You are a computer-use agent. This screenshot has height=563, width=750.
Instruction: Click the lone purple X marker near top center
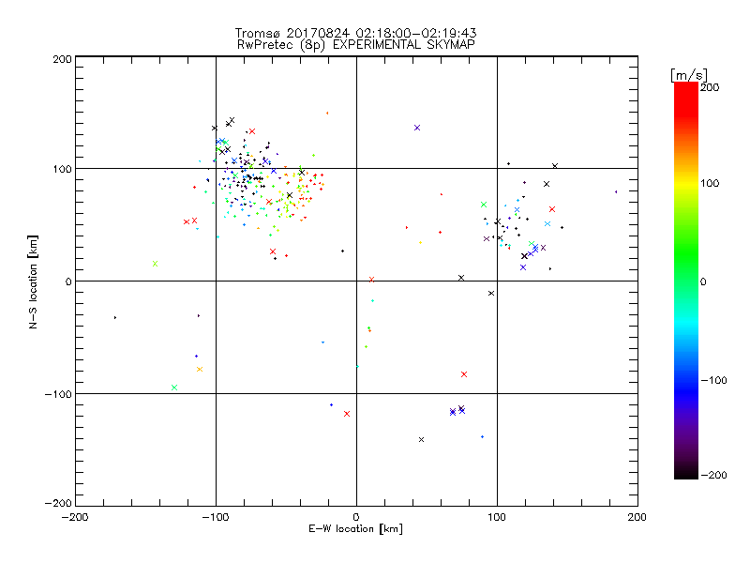coord(417,128)
